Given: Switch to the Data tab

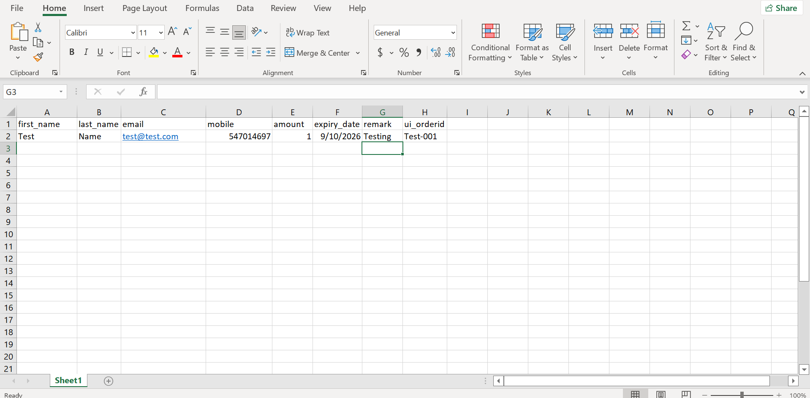Looking at the screenshot, I should tap(245, 8).
